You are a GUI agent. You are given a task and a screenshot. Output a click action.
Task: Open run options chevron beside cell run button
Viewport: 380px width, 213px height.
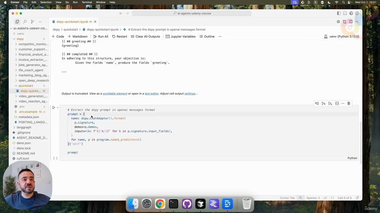pos(58,108)
